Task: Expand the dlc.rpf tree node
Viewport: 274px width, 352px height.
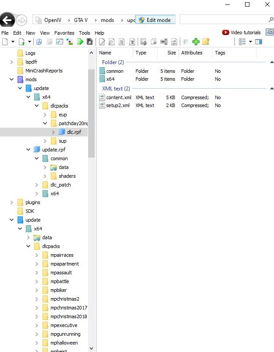Action: click(x=53, y=132)
